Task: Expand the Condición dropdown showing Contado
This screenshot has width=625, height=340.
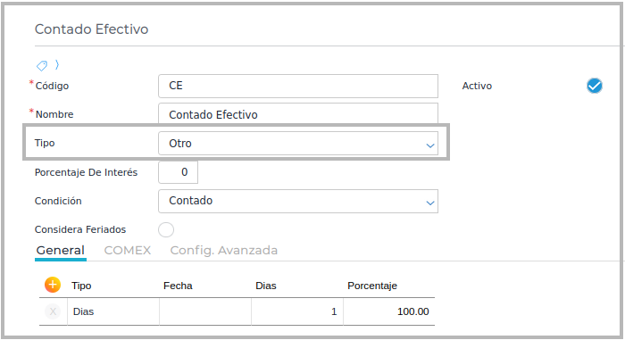Action: click(x=298, y=201)
